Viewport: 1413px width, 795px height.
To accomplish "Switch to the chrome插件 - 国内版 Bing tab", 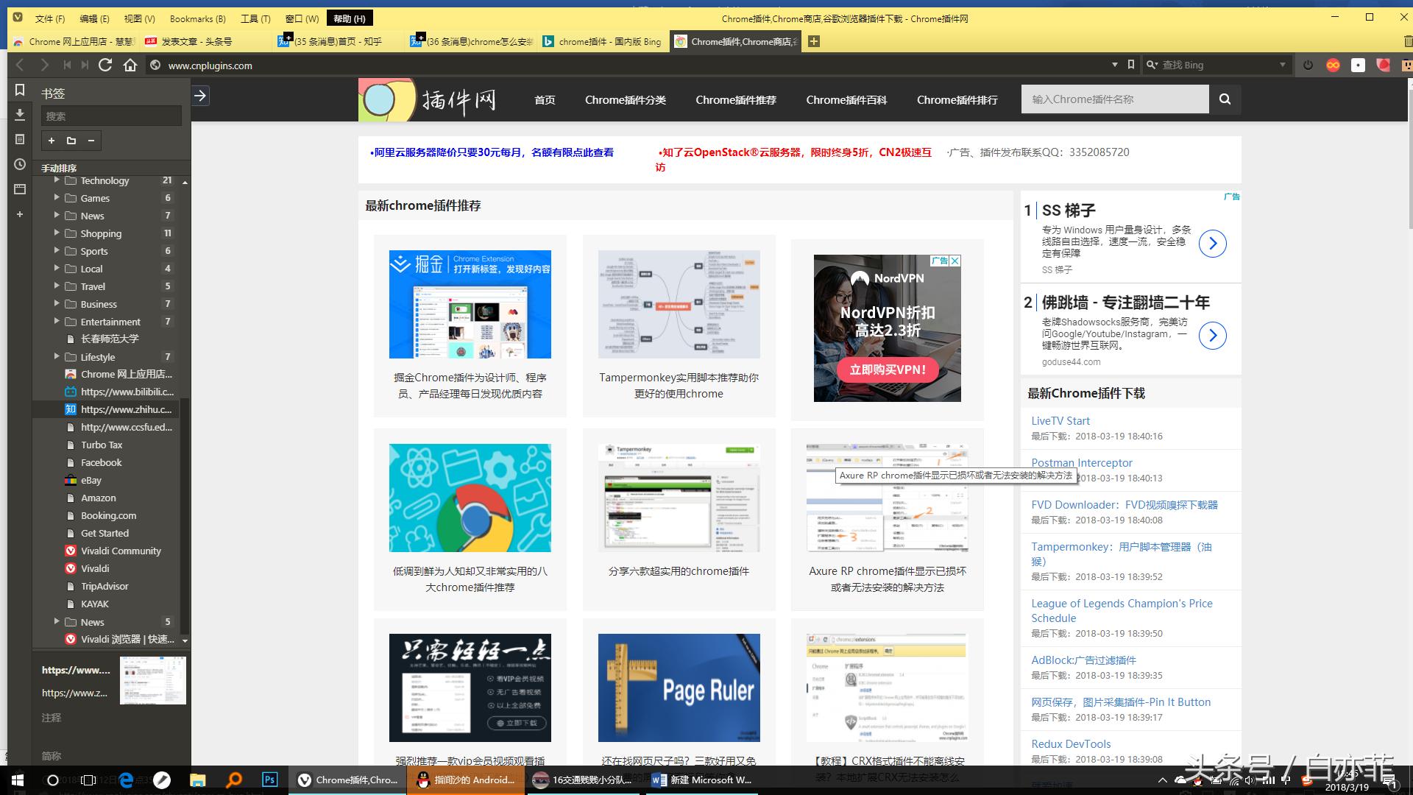I will point(602,42).
